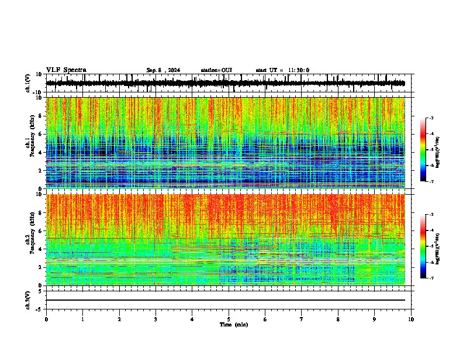The width and height of the screenshot is (463, 358).
Task: Click the ch.2 colorbar log(PSD) unit label
Action: tap(437, 249)
